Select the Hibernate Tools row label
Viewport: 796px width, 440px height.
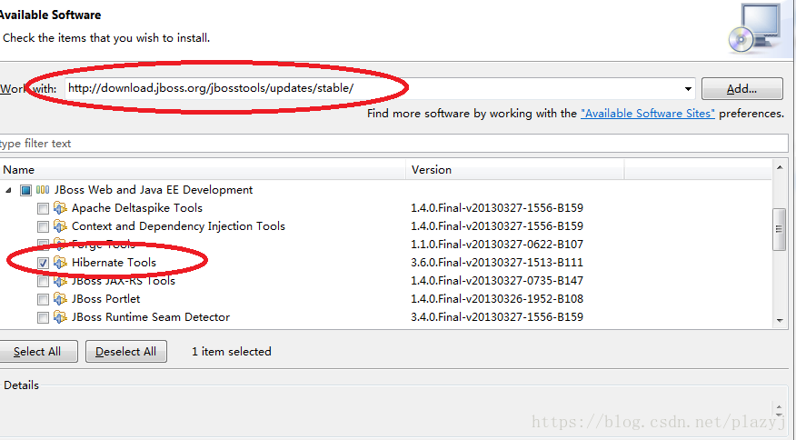[114, 263]
